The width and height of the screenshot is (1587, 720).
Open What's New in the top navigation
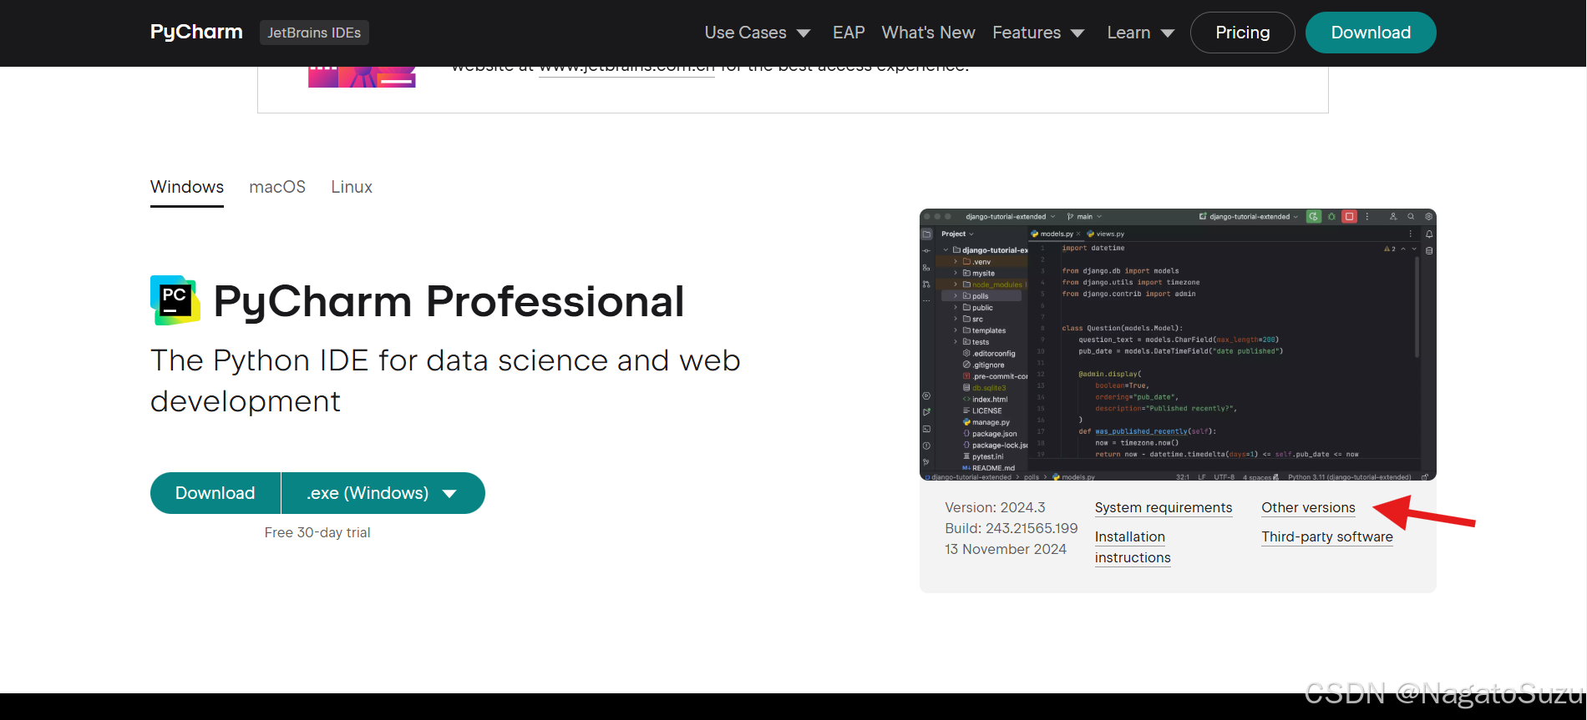pos(928,33)
